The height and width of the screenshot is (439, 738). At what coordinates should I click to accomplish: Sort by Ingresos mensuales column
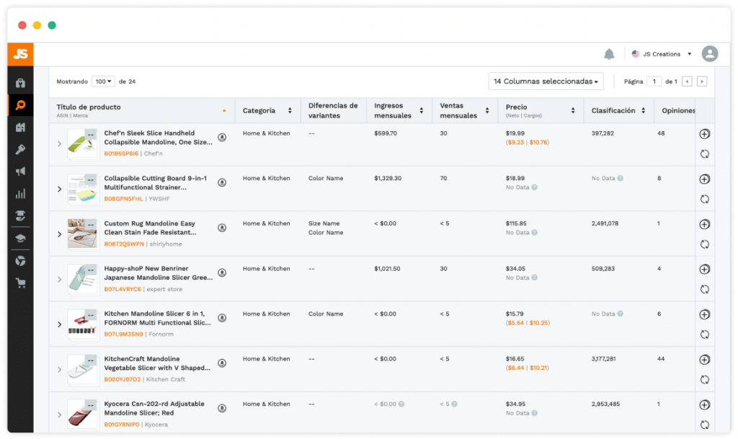[421, 110]
